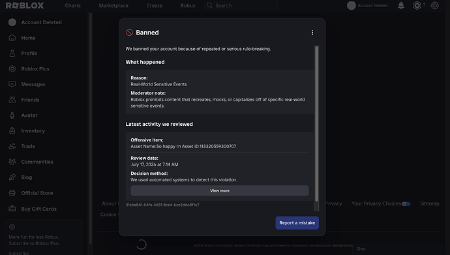Screen dimensions: 450x255
Task: Open the Inventory sidebar icon
Action: tap(12, 131)
